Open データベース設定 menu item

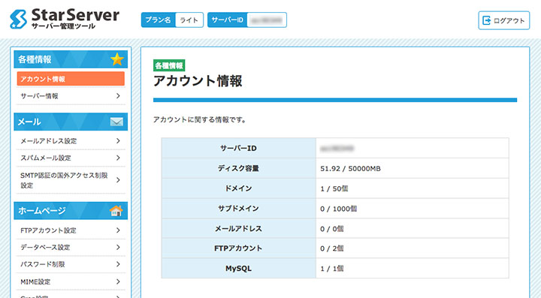coord(71,247)
